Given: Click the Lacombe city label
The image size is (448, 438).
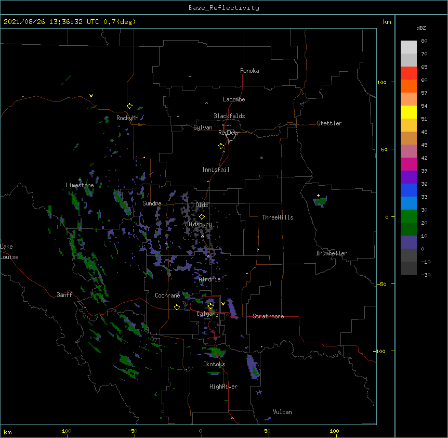Looking at the screenshot, I should [x=234, y=99].
